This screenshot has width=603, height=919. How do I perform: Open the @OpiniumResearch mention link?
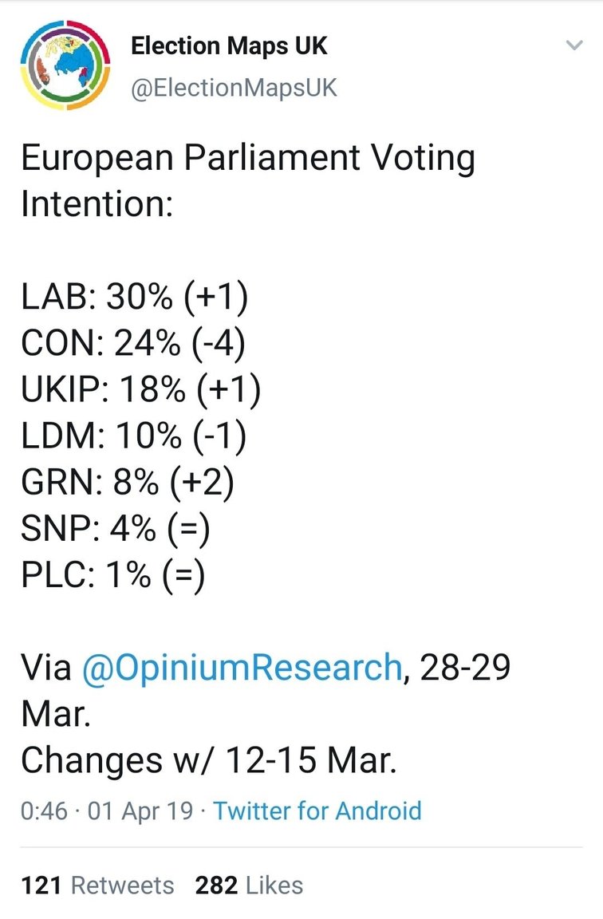pyautogui.click(x=242, y=669)
